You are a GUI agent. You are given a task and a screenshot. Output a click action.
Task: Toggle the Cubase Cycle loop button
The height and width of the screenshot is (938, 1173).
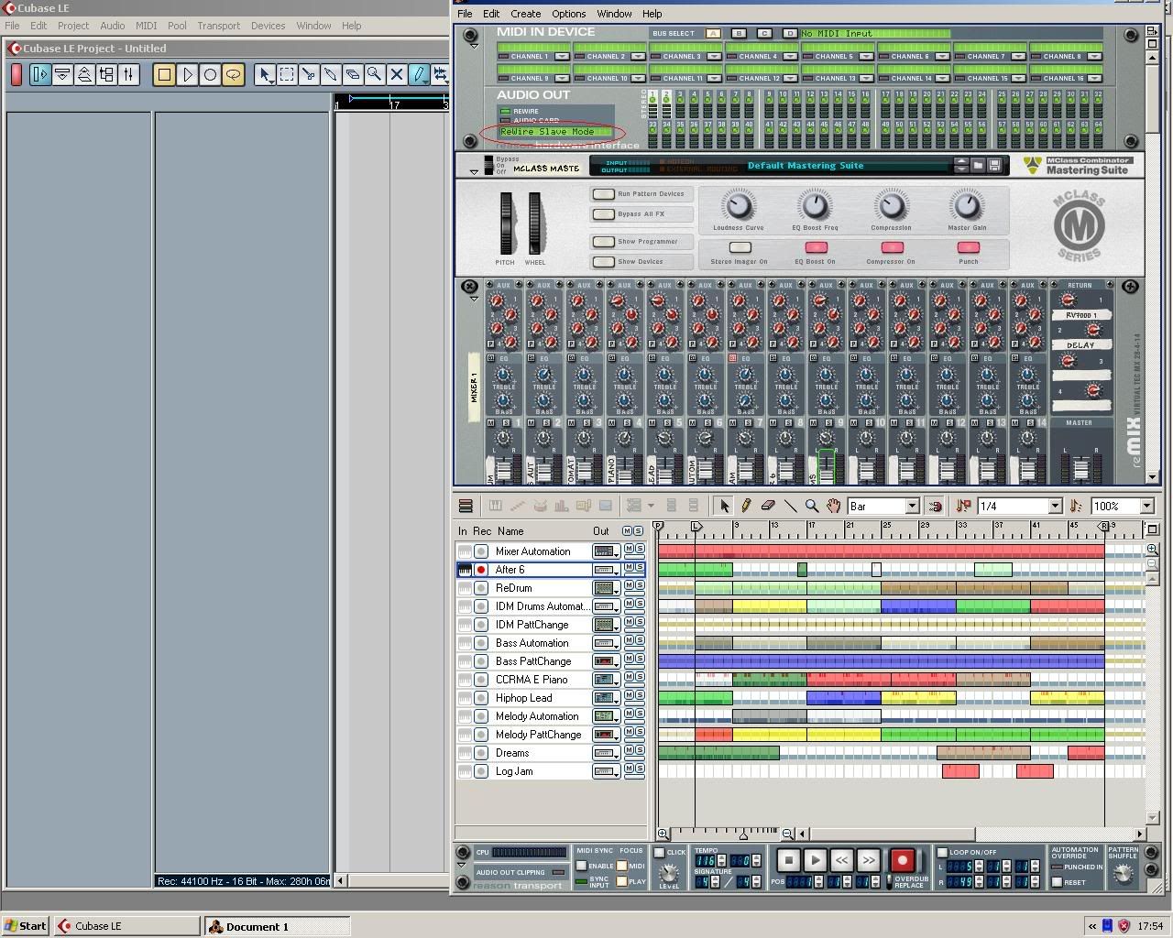point(233,74)
